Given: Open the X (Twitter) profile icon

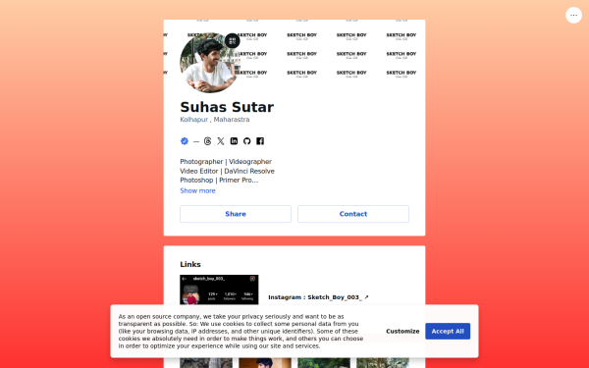Looking at the screenshot, I should [x=221, y=141].
